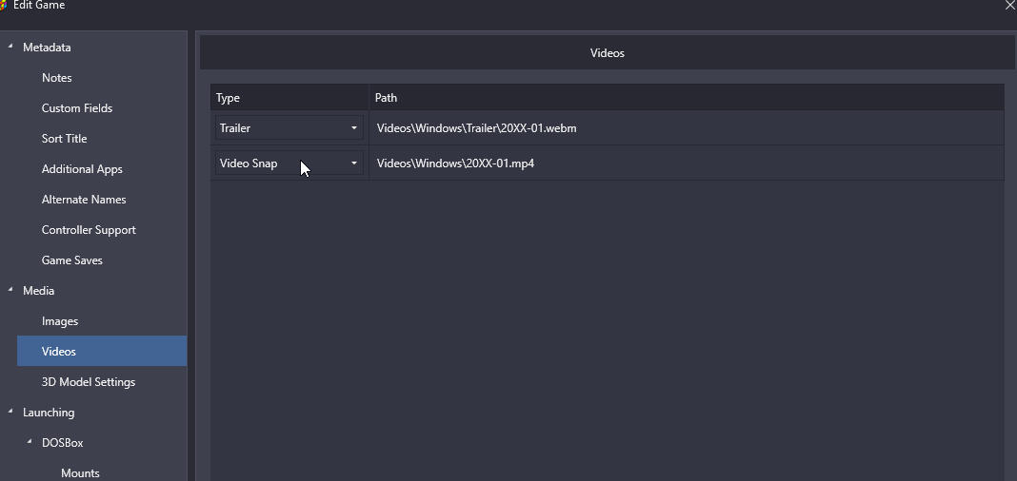Open the Notes page
Screen dimensions: 1017x481
click(57, 78)
